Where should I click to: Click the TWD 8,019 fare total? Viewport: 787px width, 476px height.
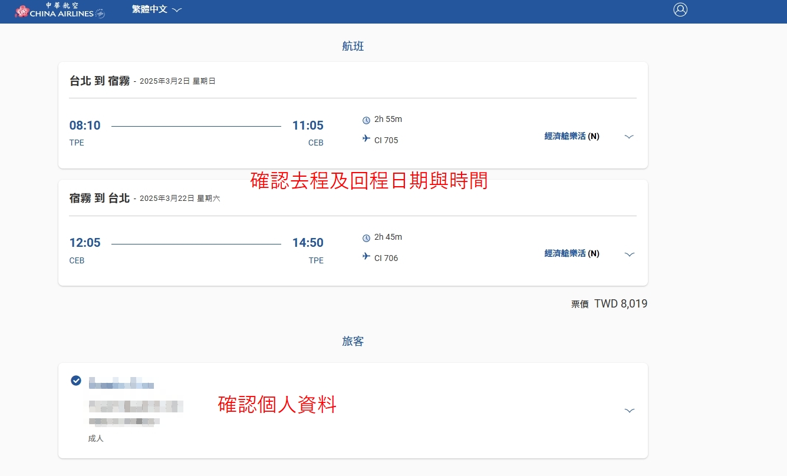[x=620, y=304]
